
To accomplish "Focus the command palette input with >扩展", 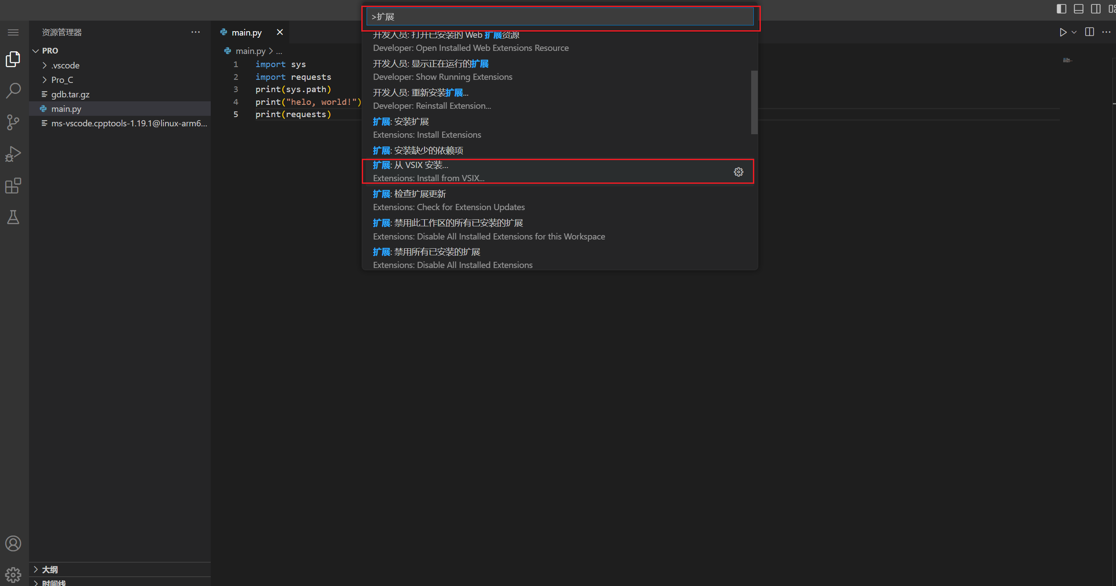I will tap(560, 17).
